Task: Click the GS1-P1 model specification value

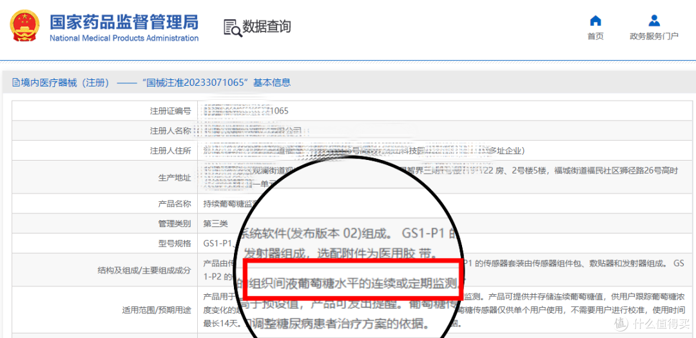Action: (218, 243)
